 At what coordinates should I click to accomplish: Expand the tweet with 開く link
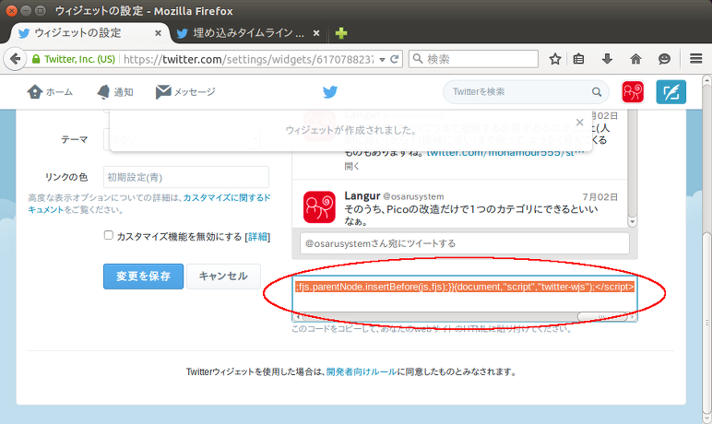point(351,166)
